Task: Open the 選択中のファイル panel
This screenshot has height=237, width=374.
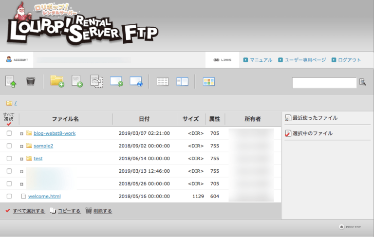Action: pyautogui.click(x=313, y=133)
